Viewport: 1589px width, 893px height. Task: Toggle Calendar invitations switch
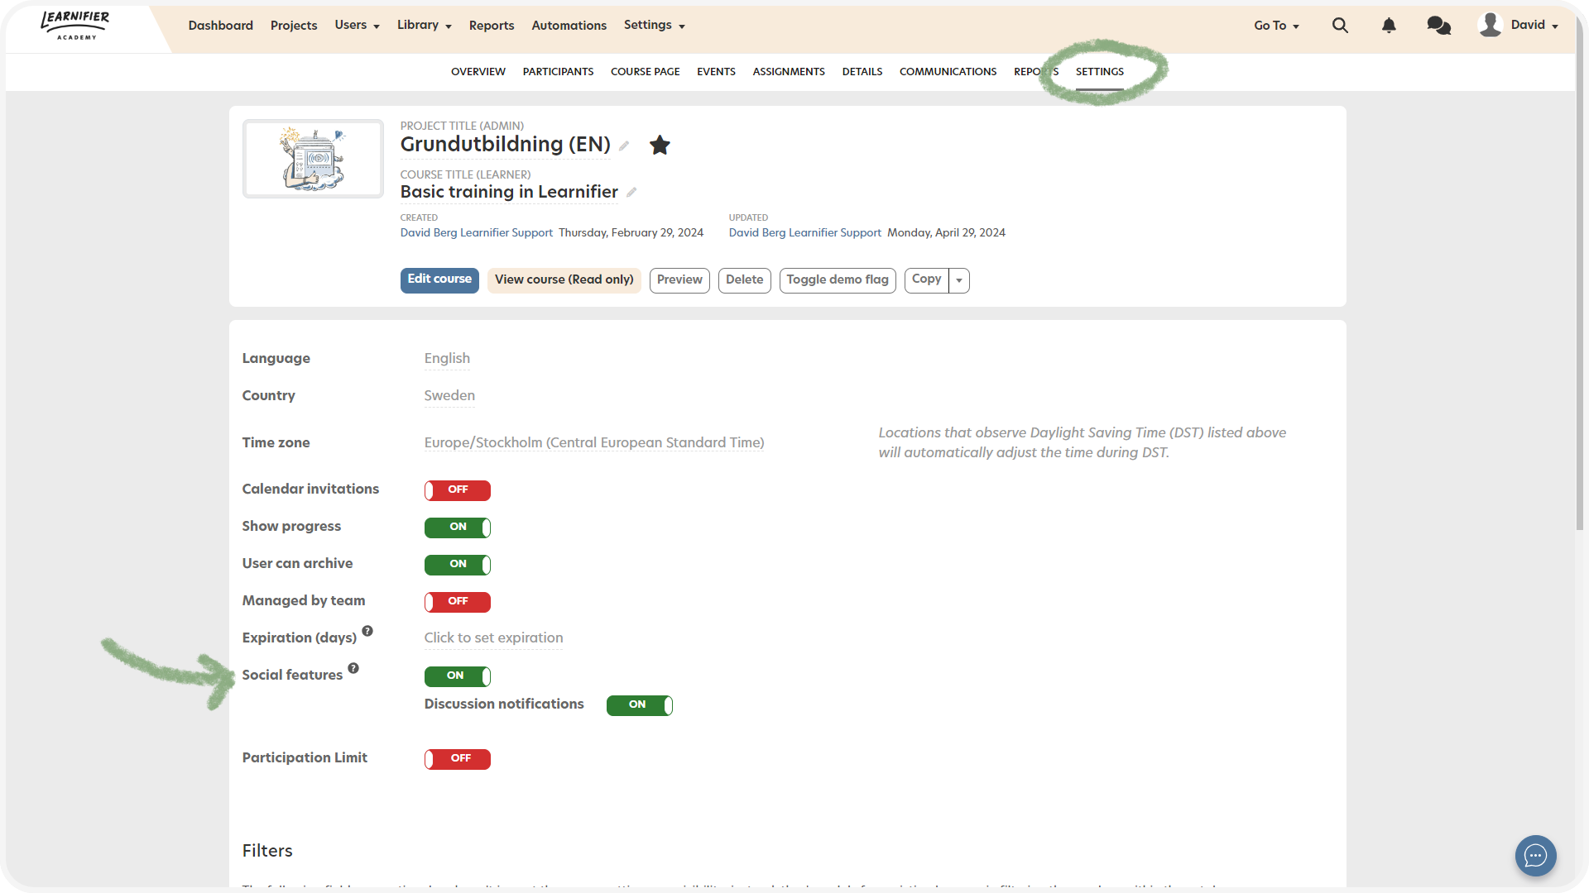[x=458, y=490]
